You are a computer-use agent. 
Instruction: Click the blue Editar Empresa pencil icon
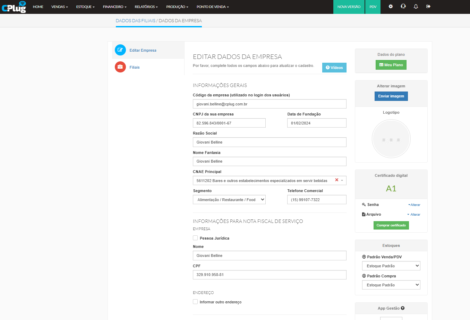click(120, 50)
